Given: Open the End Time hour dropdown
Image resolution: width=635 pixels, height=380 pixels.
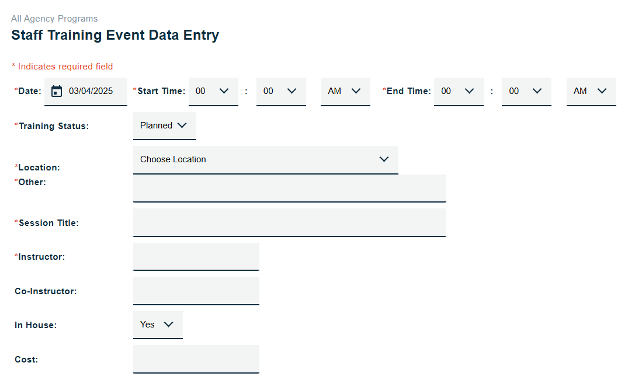Looking at the screenshot, I should tap(459, 91).
